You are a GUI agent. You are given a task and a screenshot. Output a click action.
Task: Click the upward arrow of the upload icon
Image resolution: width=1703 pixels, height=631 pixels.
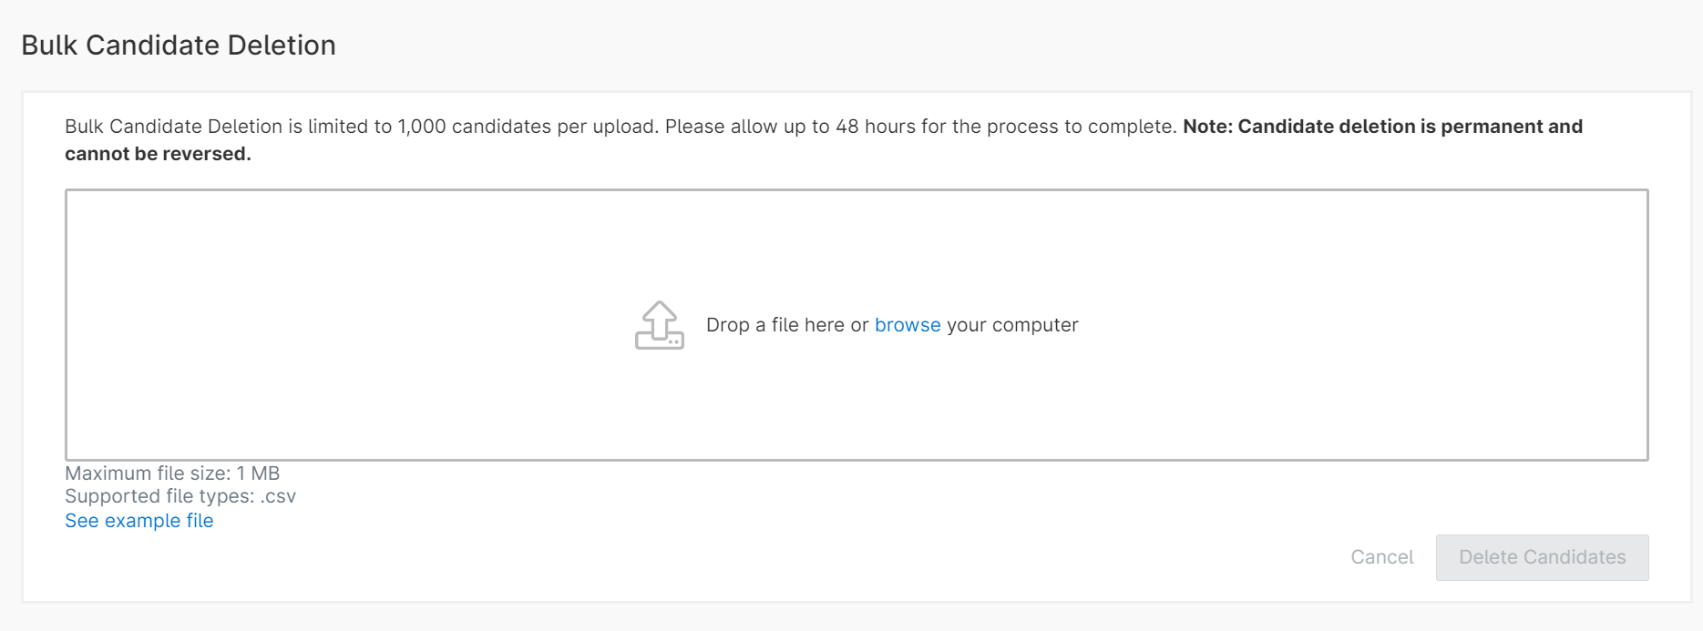pos(660,315)
